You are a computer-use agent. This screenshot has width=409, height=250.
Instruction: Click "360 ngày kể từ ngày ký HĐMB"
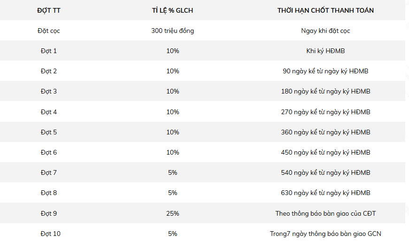(x=325, y=132)
